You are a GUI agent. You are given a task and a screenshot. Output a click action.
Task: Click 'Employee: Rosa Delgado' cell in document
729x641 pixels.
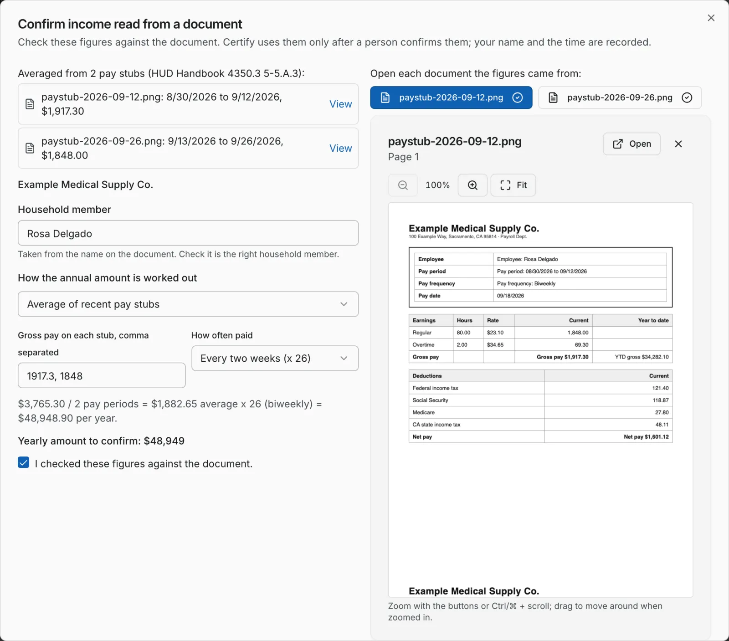(x=580, y=259)
